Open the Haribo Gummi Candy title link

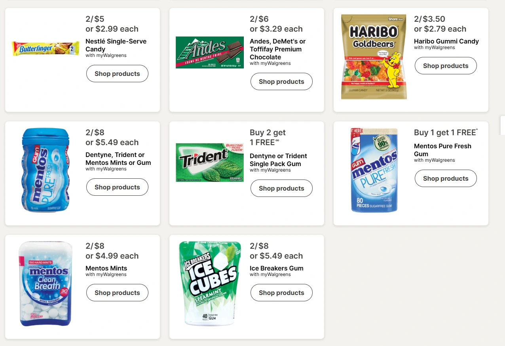[446, 41]
